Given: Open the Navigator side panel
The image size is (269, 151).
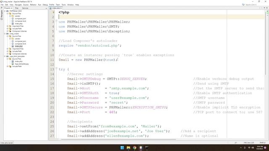Looking at the screenshot, I should point(2,15).
